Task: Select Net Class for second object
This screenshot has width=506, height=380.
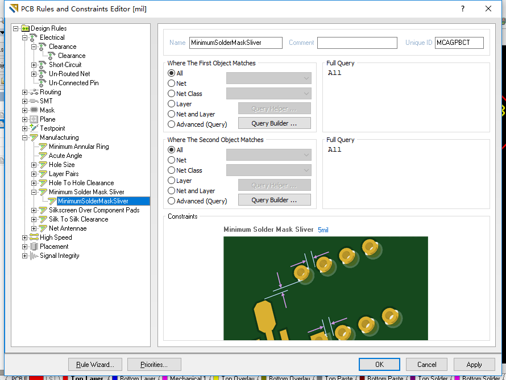Action: coord(171,170)
